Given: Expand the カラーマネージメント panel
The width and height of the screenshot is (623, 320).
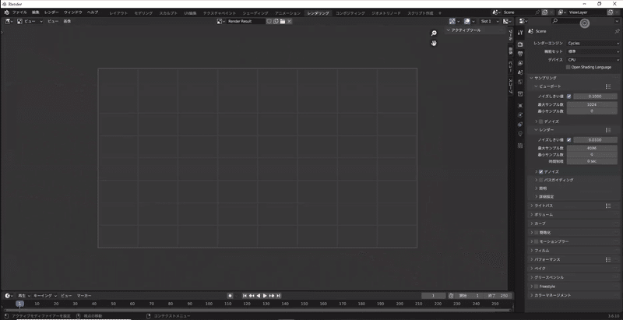Looking at the screenshot, I should (575, 295).
